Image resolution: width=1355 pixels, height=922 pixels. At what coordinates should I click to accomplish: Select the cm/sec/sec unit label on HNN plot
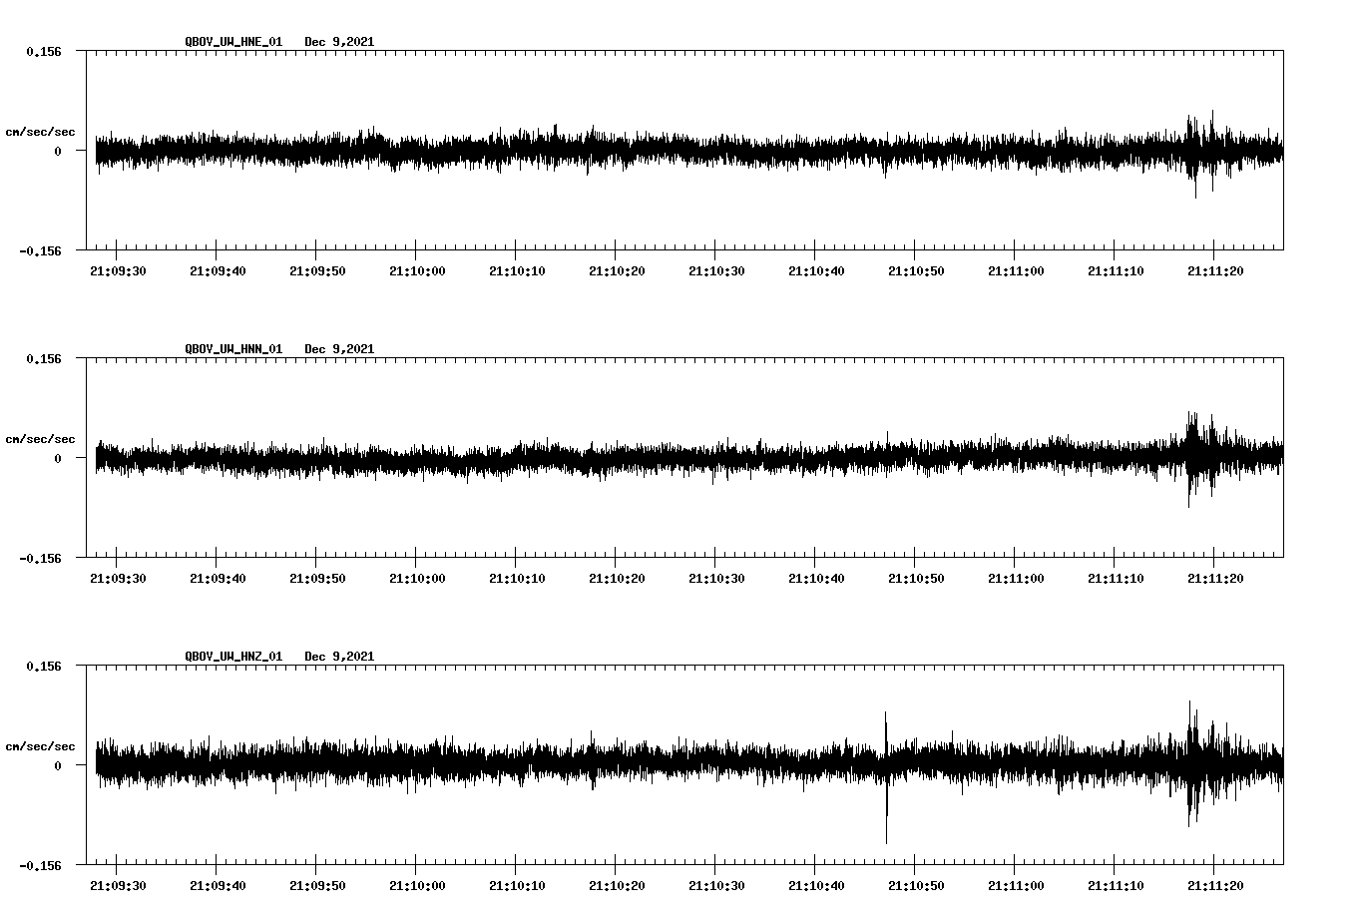(40, 439)
